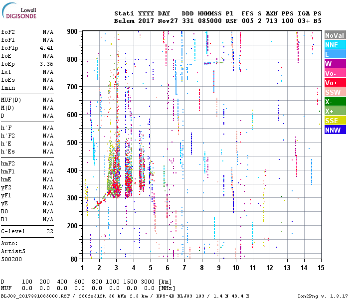Click the hmF1 parameter label
Image resolution: width=349 pixels, height=299 pixels.
[x=8, y=172]
